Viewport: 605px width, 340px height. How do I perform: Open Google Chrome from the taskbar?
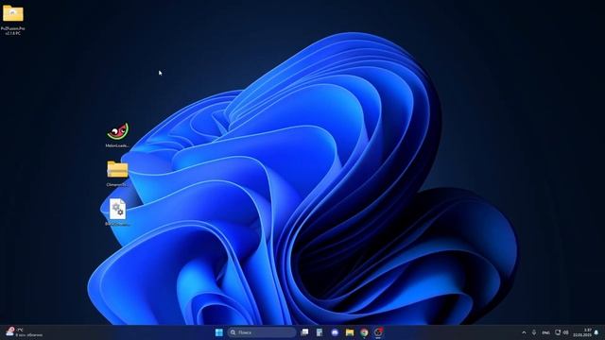(364, 332)
